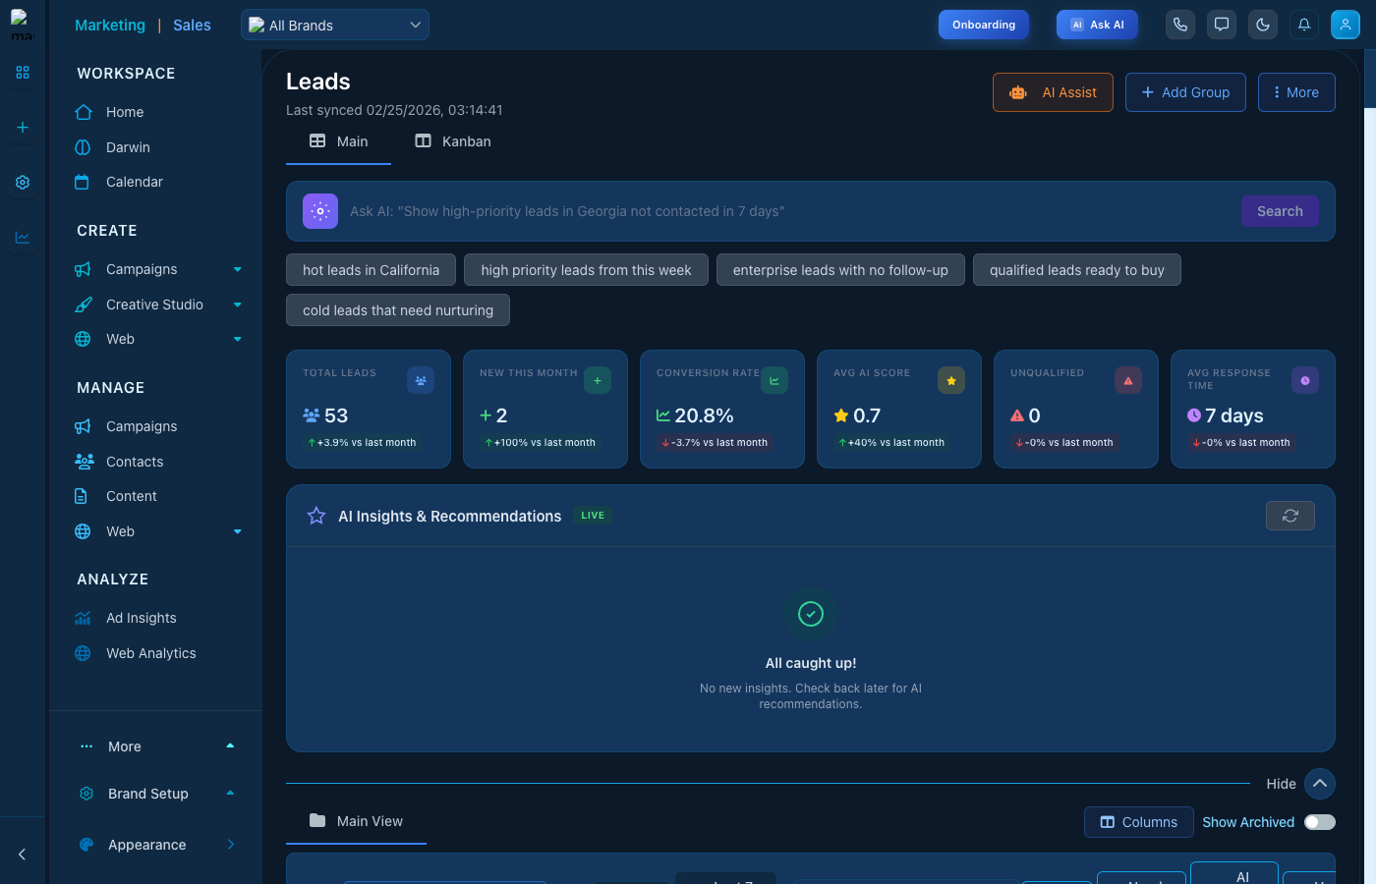Switch to Sales section
Image resolution: width=1376 pixels, height=884 pixels.
click(x=192, y=26)
